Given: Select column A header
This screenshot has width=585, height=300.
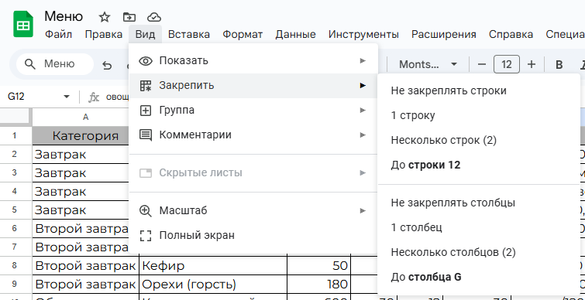Looking at the screenshot, I should 85,118.
